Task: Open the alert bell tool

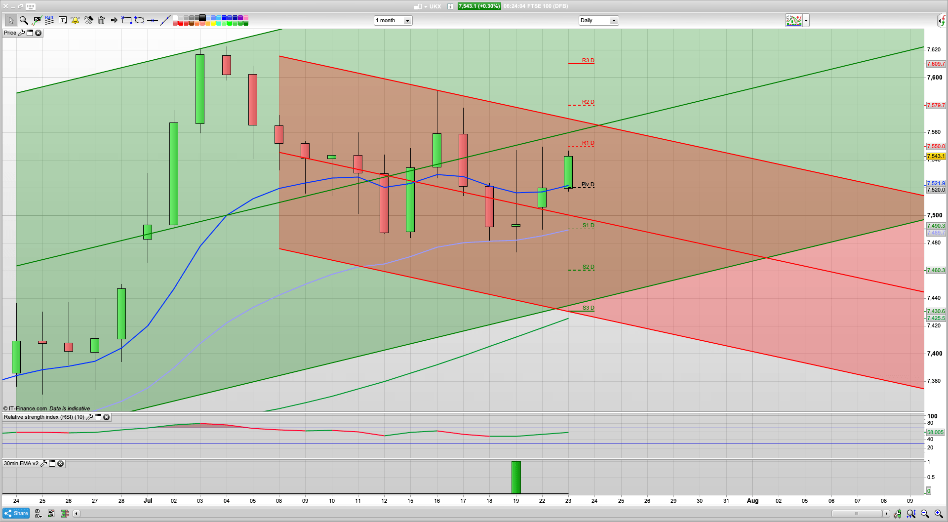Action: [75, 20]
